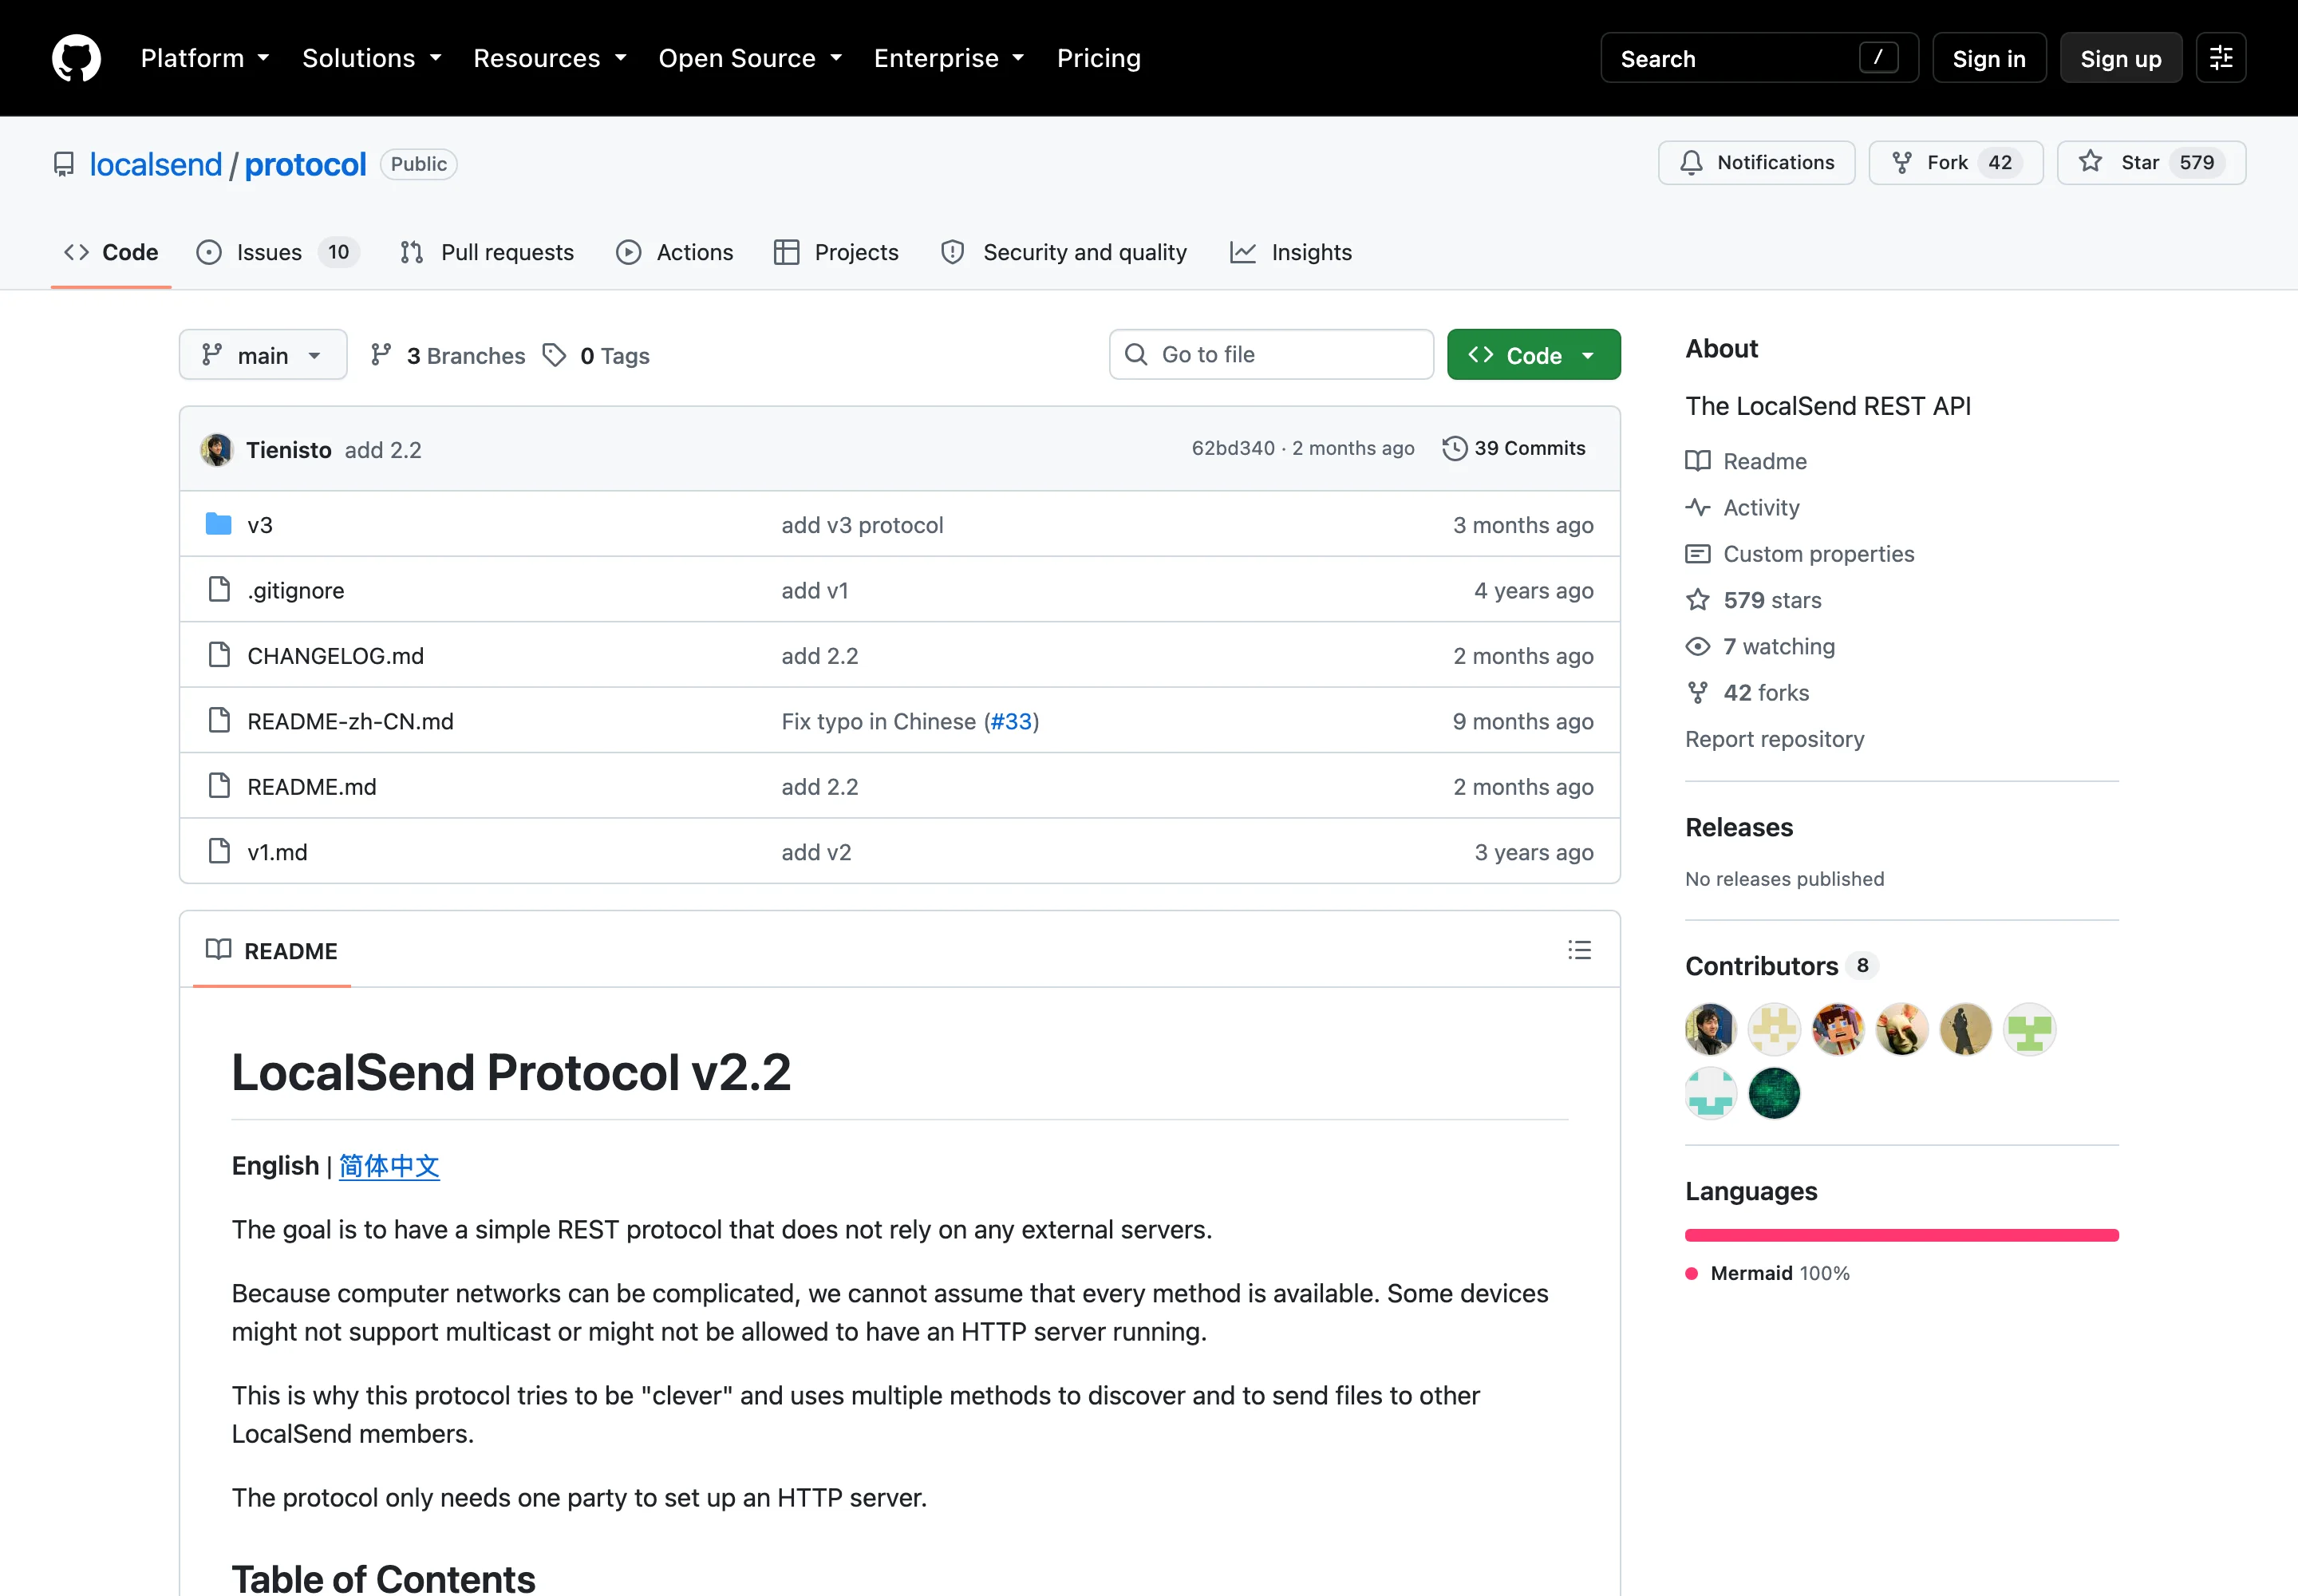2298x1596 pixels.
Task: Open the v1.md file
Action: coord(278,852)
